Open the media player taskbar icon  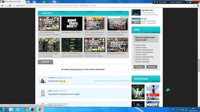click(18, 110)
